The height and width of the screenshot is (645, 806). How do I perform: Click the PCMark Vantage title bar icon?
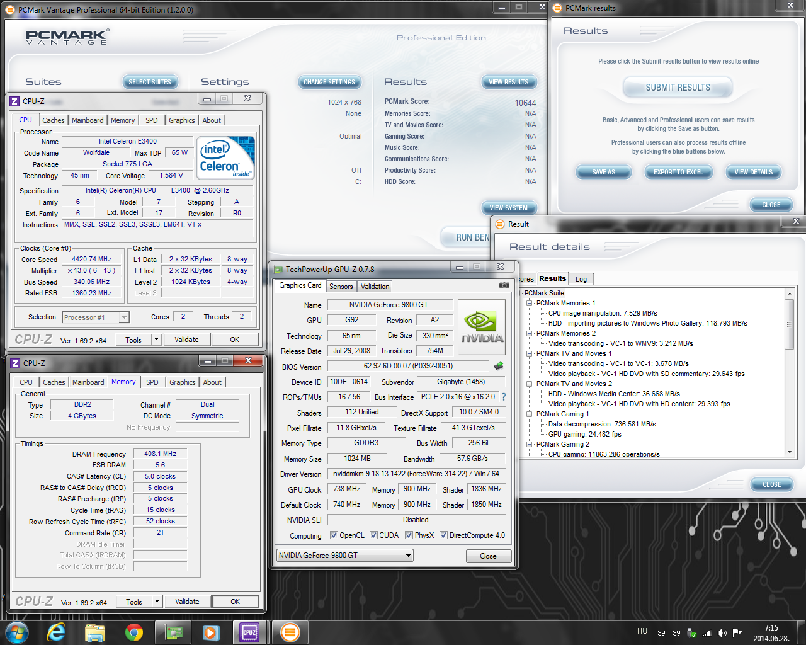11,10
